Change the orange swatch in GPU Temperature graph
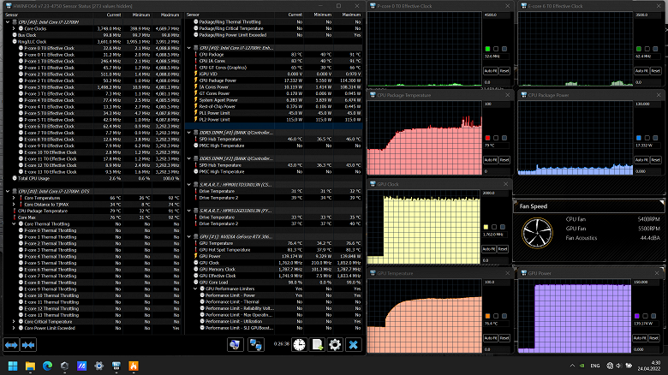Image resolution: width=668 pixels, height=375 pixels. (487, 316)
